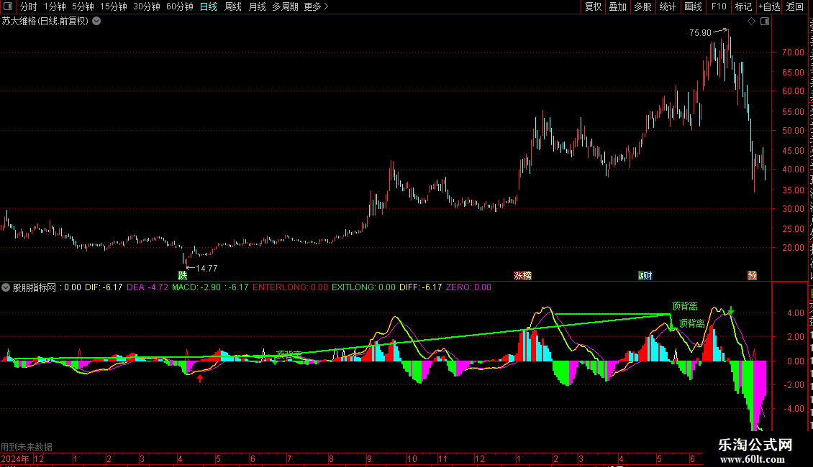Screen dimensions: 813x467
Task: Click the DIF: -6.17 value
Action: tap(104, 287)
